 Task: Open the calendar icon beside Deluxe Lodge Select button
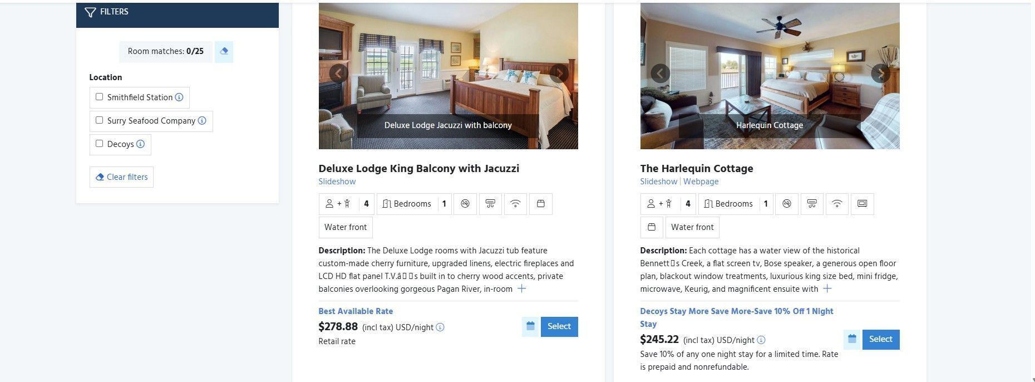pyautogui.click(x=530, y=327)
